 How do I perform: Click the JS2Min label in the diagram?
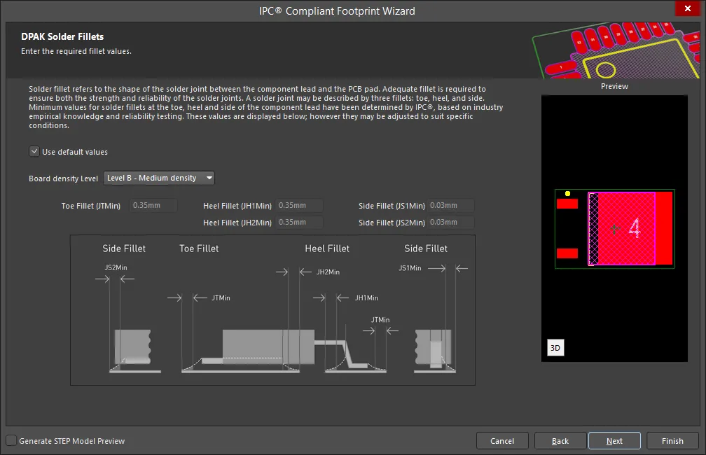(116, 268)
